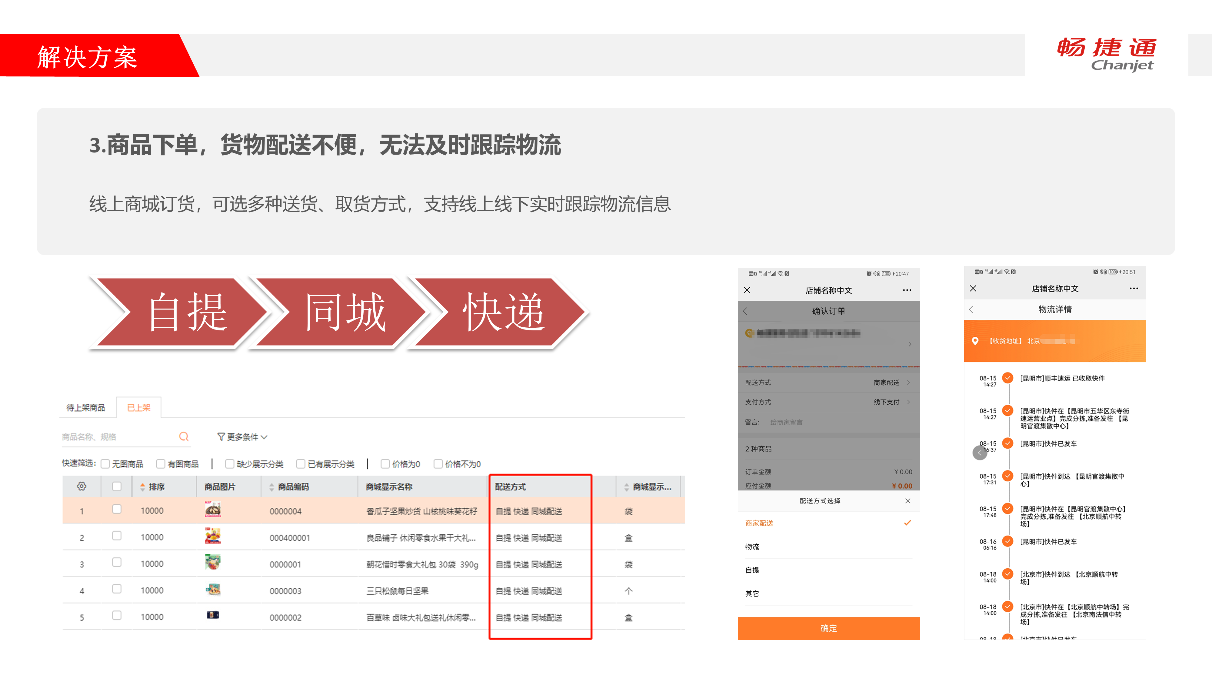
Task: Open 配送方式 商家配送 selector arrow
Action: tap(908, 383)
